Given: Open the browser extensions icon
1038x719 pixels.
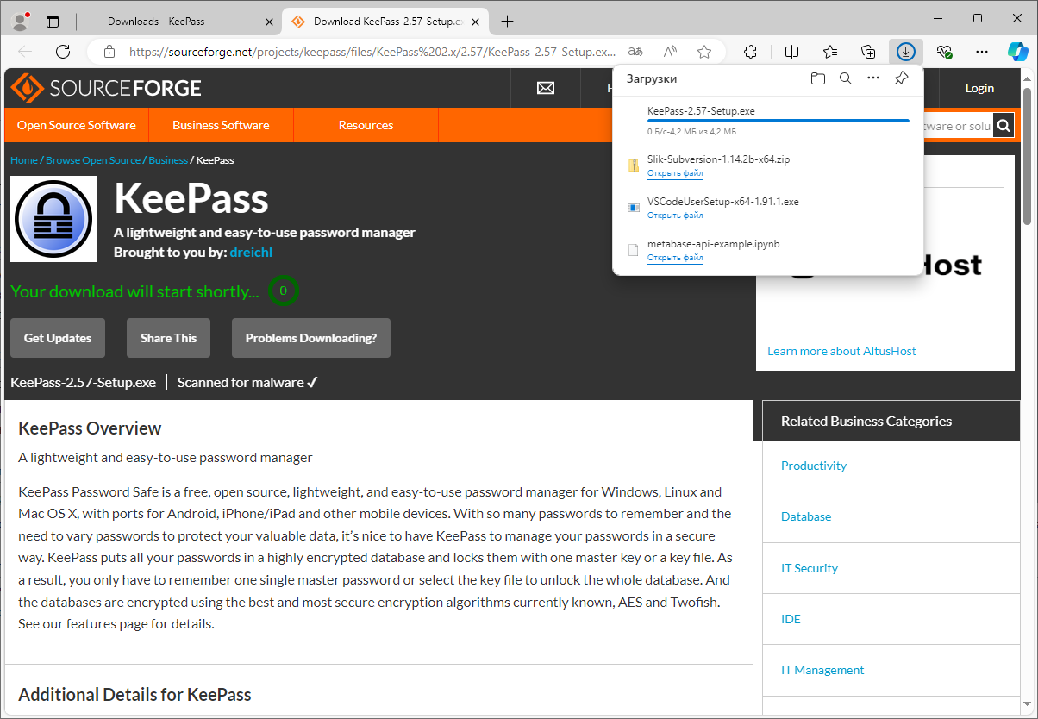Looking at the screenshot, I should click(750, 52).
